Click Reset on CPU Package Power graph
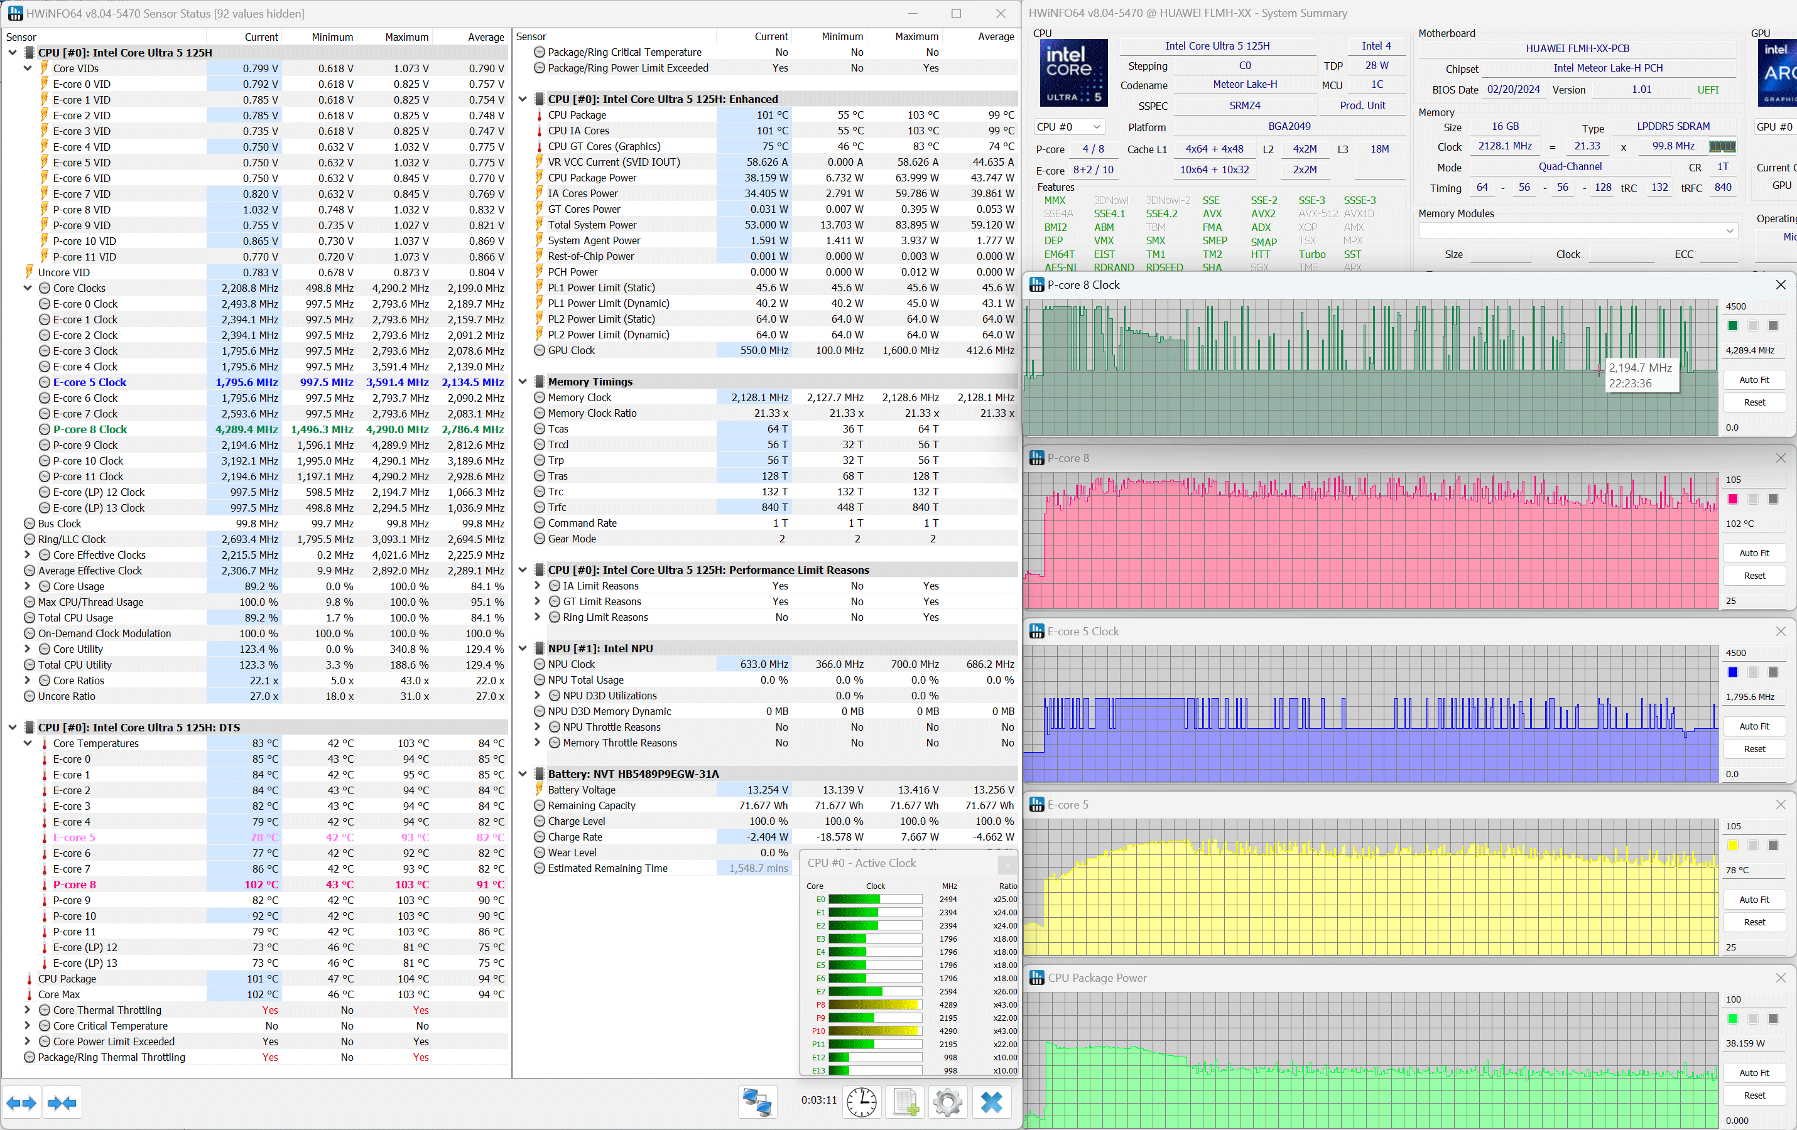 (x=1754, y=1095)
